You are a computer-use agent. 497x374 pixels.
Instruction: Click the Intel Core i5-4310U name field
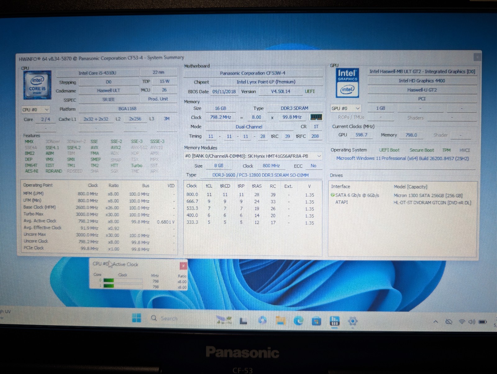[x=97, y=73]
